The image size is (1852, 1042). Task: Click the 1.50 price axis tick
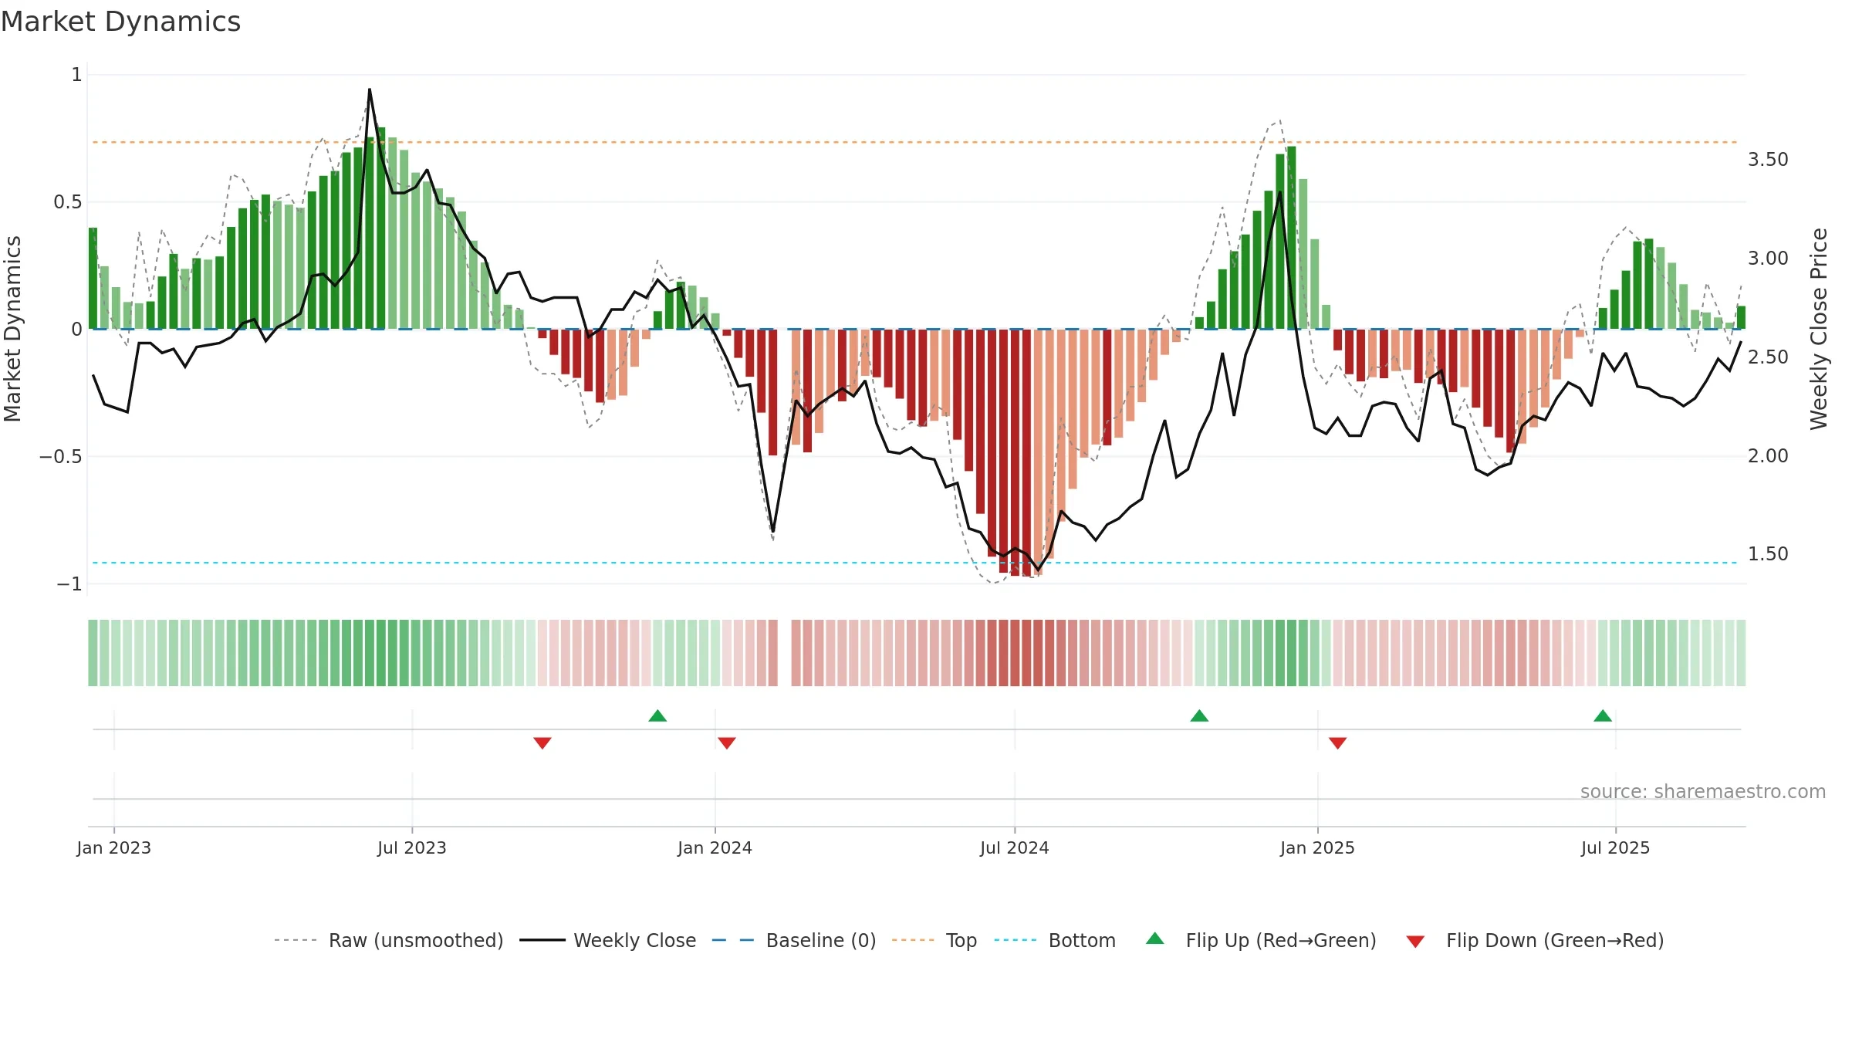coord(1768,554)
